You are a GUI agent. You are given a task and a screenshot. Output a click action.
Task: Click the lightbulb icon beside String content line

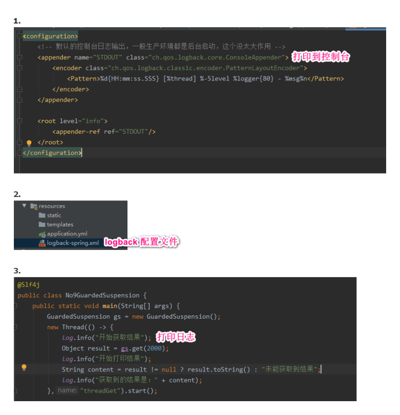[24, 368]
